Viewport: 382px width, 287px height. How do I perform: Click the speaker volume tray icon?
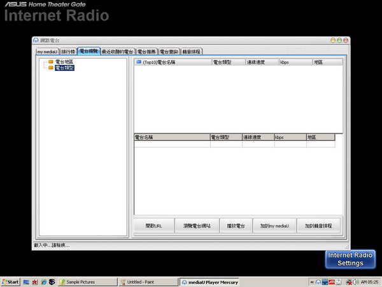(356, 282)
